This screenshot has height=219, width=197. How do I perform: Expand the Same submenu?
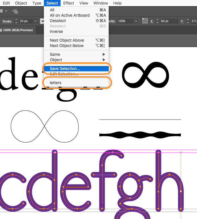point(76,54)
